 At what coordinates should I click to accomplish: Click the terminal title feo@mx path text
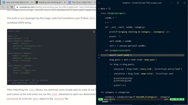(x=142, y=3)
